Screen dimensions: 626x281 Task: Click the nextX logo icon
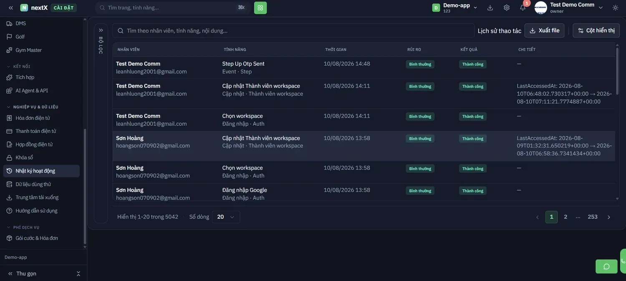click(x=24, y=8)
